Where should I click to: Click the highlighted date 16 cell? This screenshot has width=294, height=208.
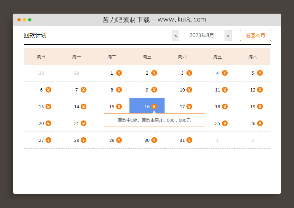[147, 107]
